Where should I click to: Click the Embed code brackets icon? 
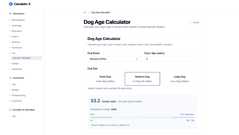pos(191,23)
